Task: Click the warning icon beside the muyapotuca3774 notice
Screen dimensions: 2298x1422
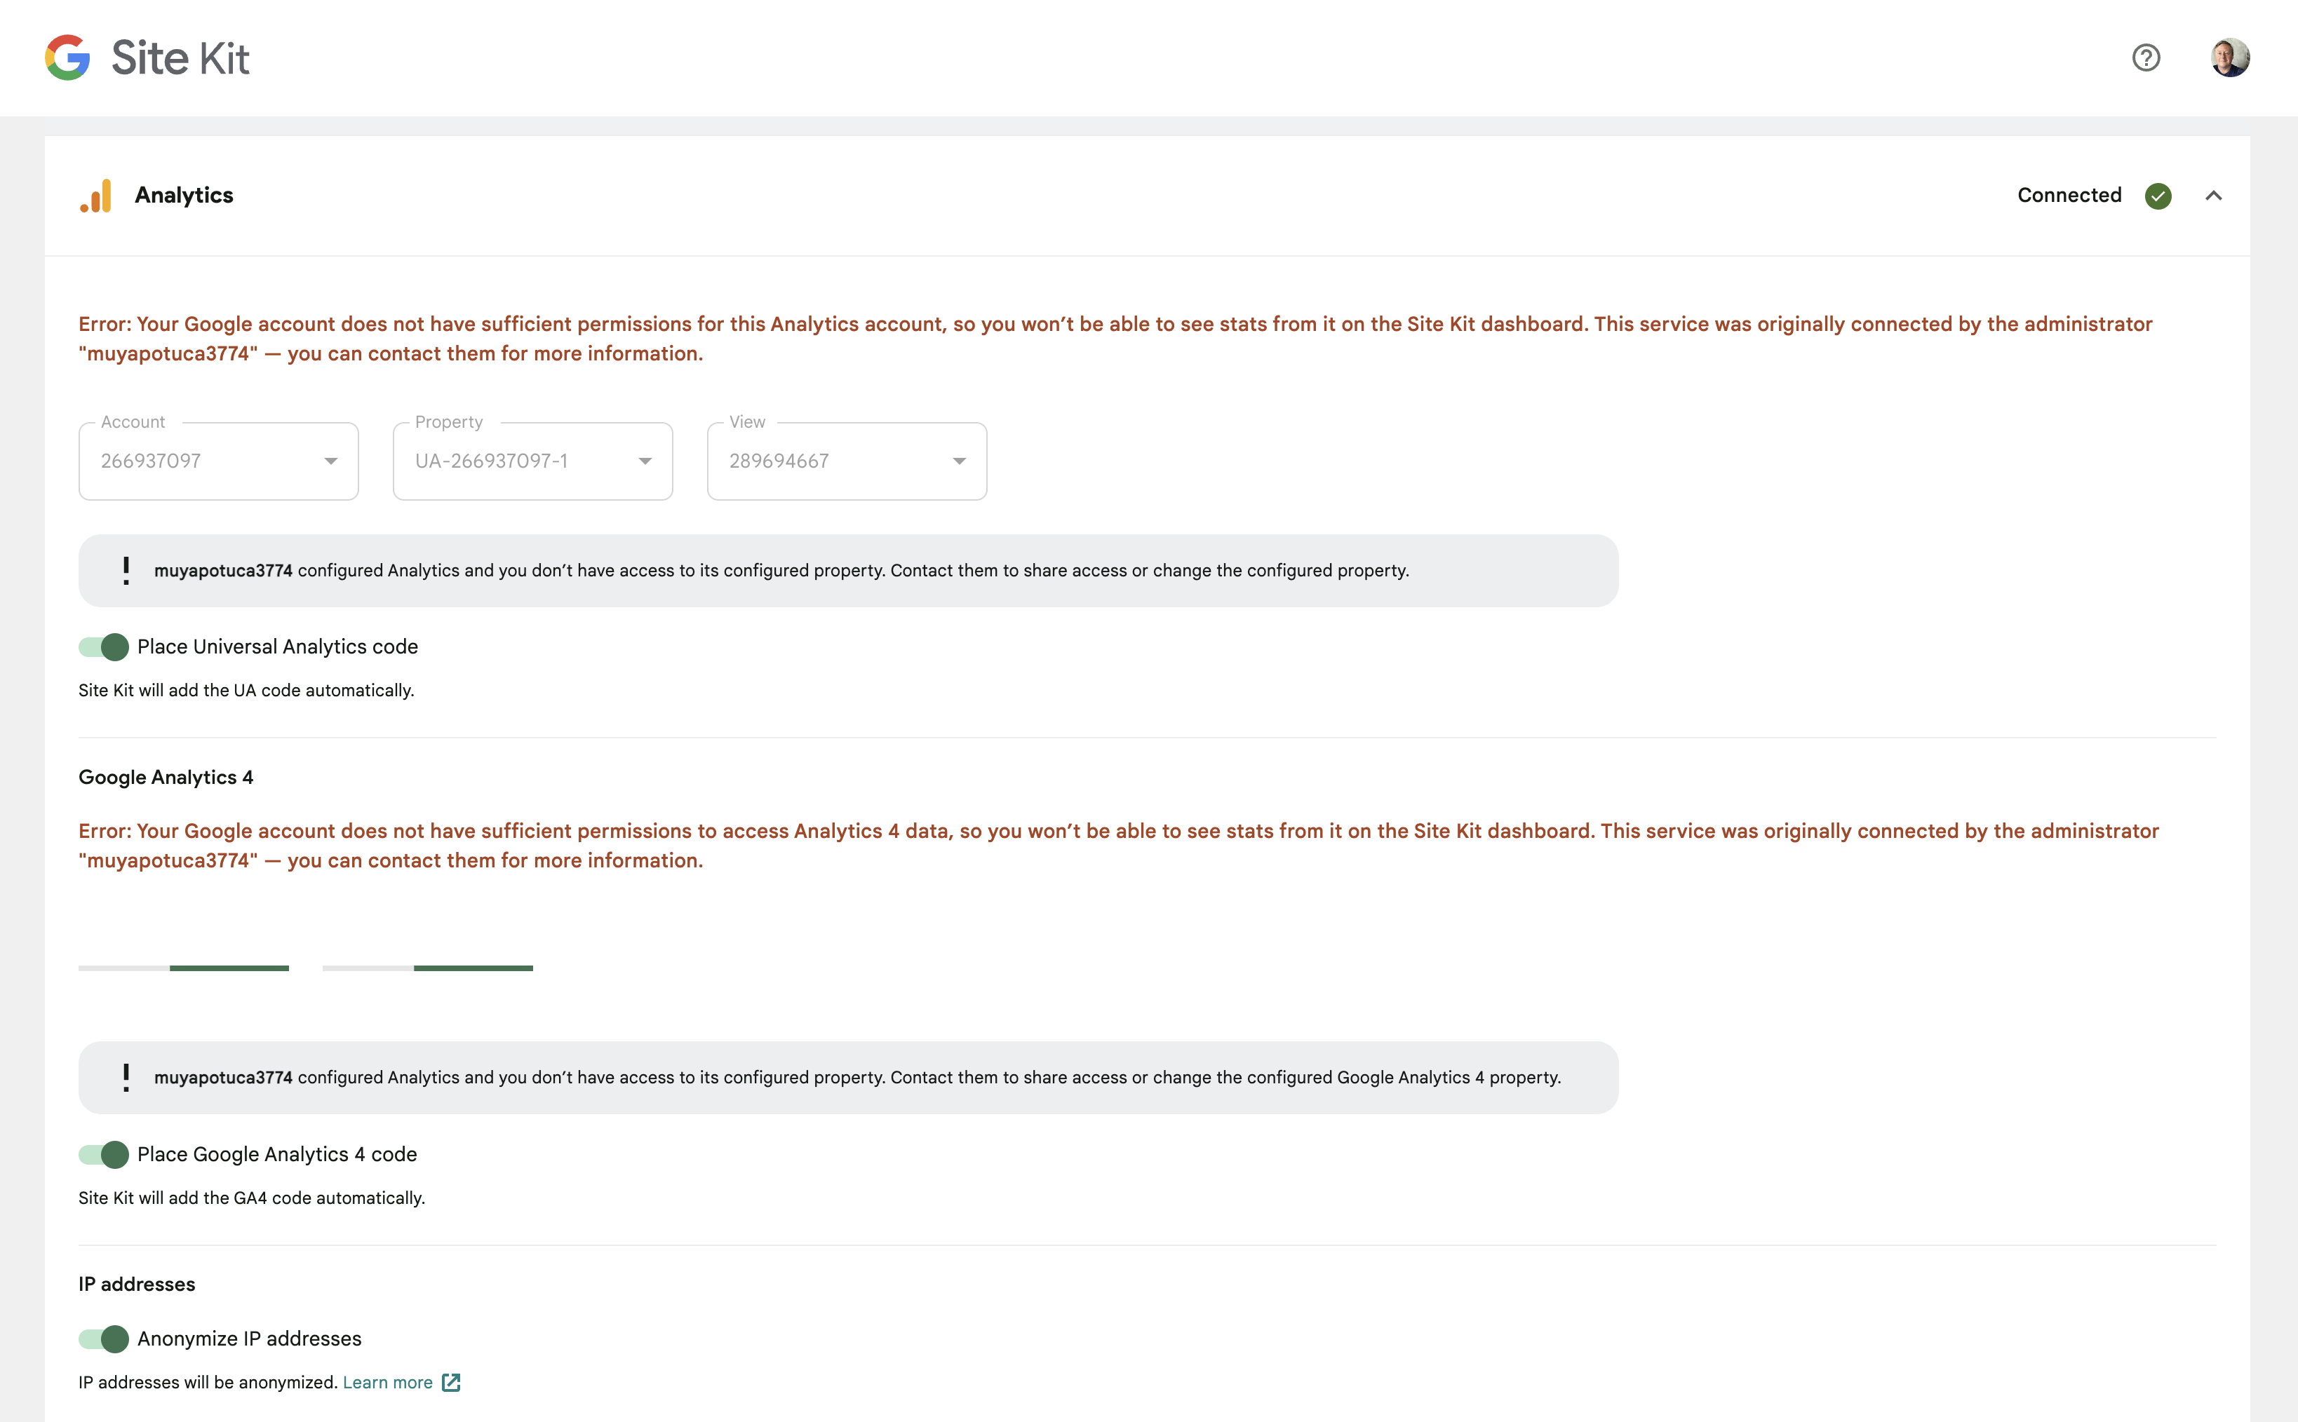Action: 126,569
